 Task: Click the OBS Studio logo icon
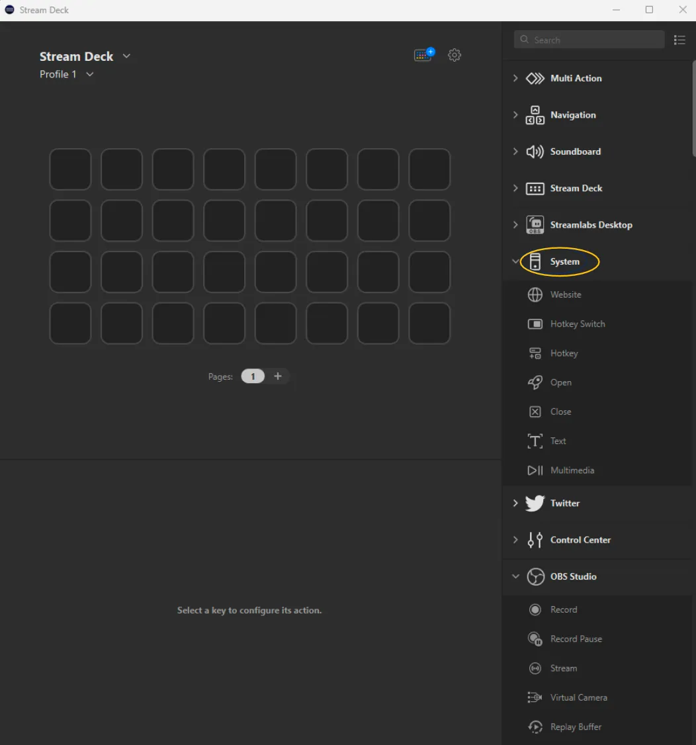[535, 577]
